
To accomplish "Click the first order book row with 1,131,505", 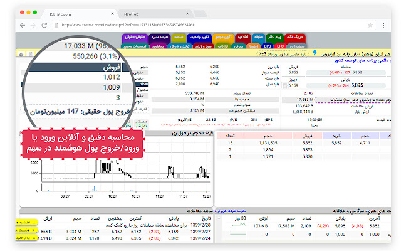I will tap(303, 143).
